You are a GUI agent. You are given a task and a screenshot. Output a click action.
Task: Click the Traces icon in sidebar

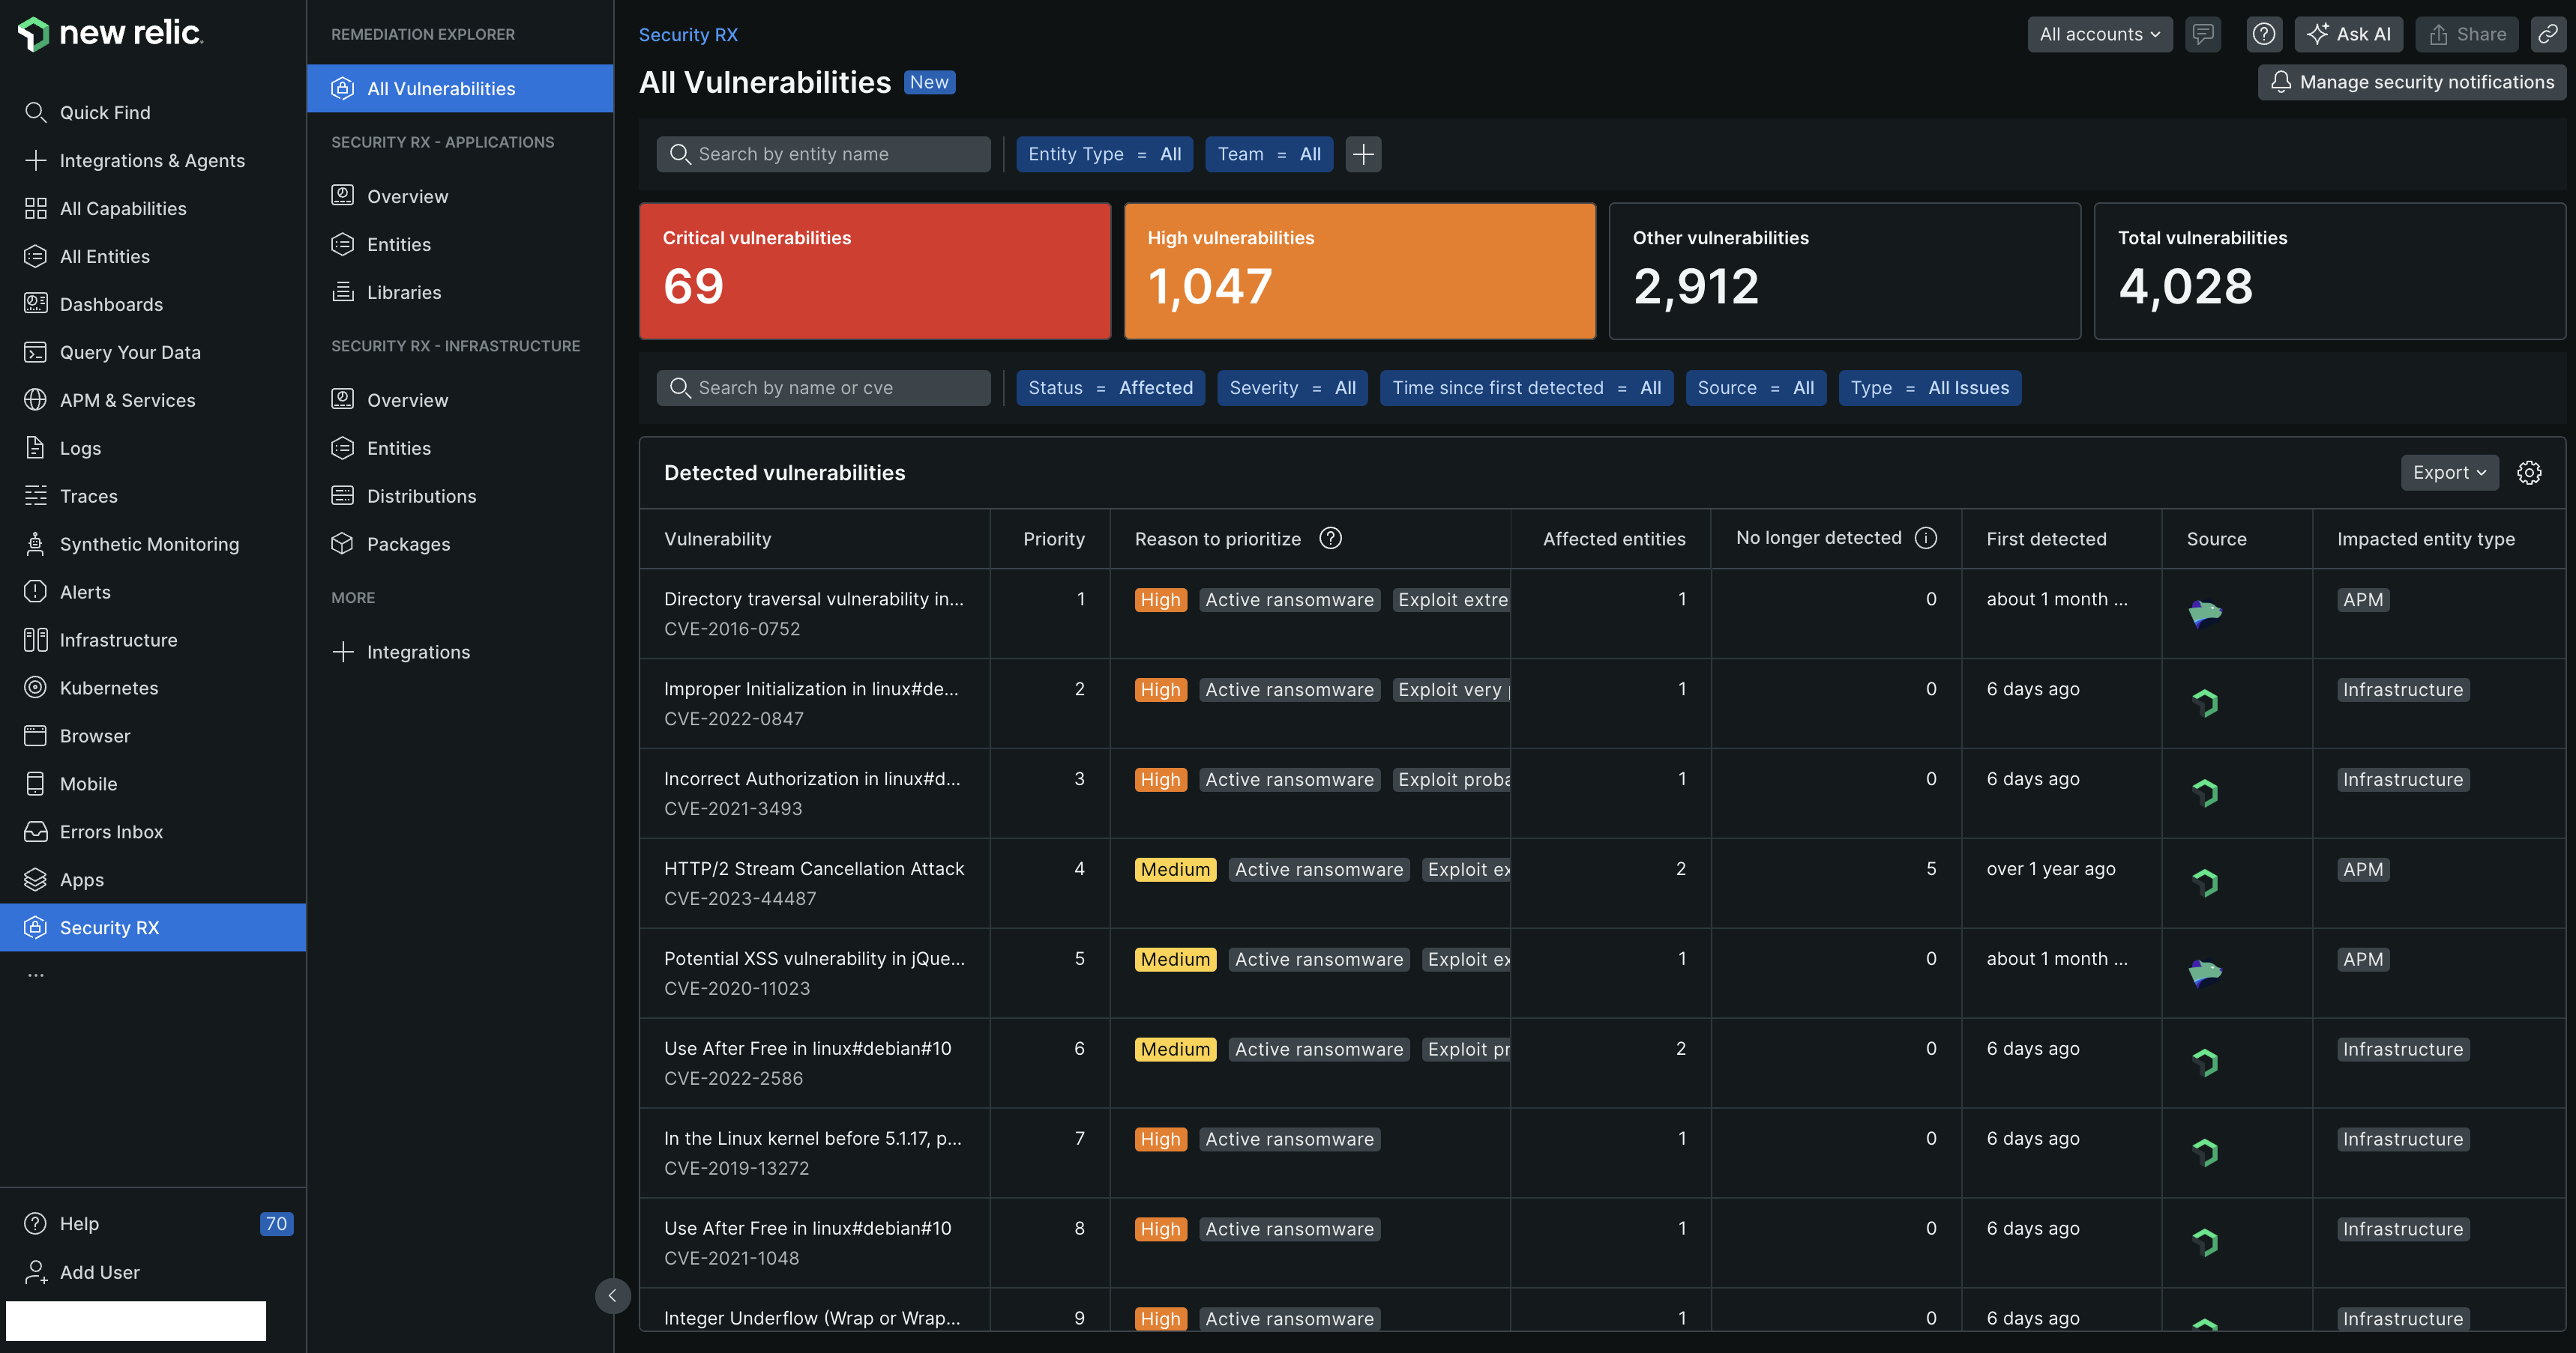click(35, 496)
